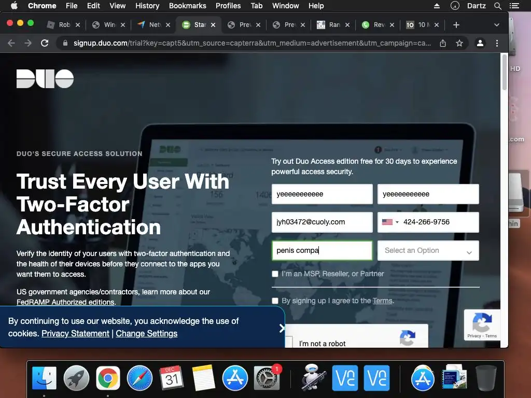Open the Apple menu
This screenshot has width=531, height=398.
coord(14,6)
